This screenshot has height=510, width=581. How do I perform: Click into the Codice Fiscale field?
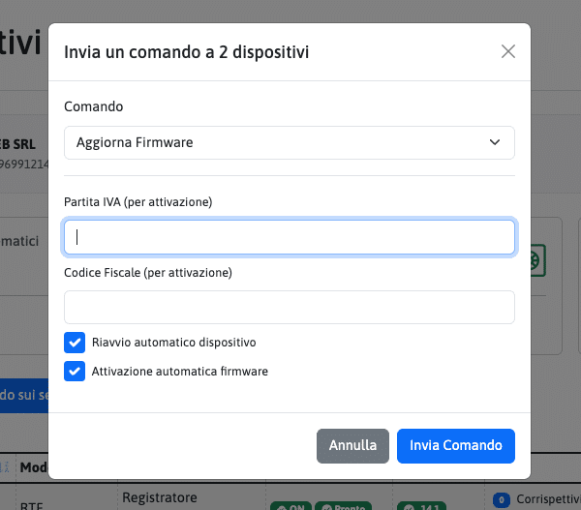(x=289, y=307)
